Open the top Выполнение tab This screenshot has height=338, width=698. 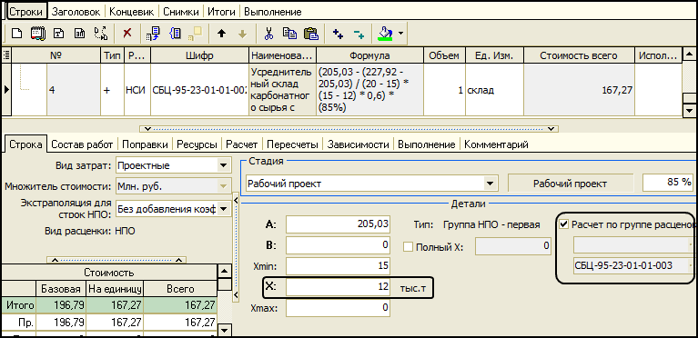point(273,12)
